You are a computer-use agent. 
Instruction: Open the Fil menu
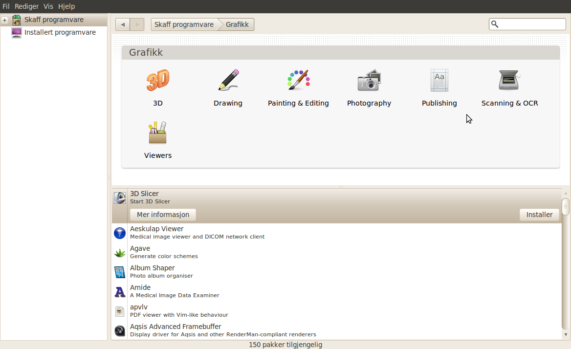tap(6, 6)
